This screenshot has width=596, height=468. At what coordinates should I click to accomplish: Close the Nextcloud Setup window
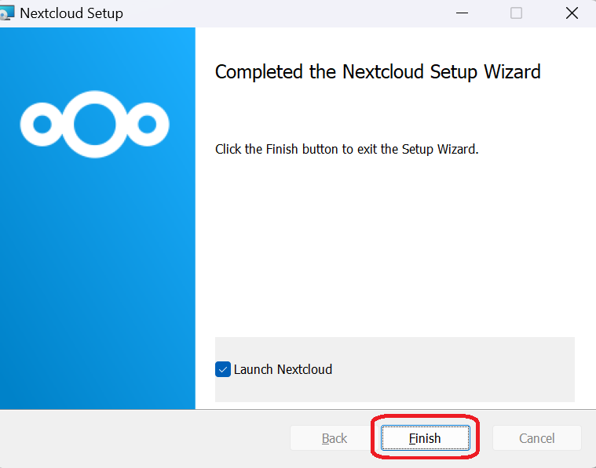tap(572, 13)
